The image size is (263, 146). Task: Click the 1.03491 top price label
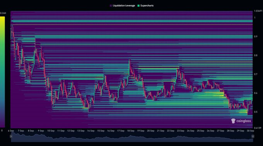coord(258,11)
